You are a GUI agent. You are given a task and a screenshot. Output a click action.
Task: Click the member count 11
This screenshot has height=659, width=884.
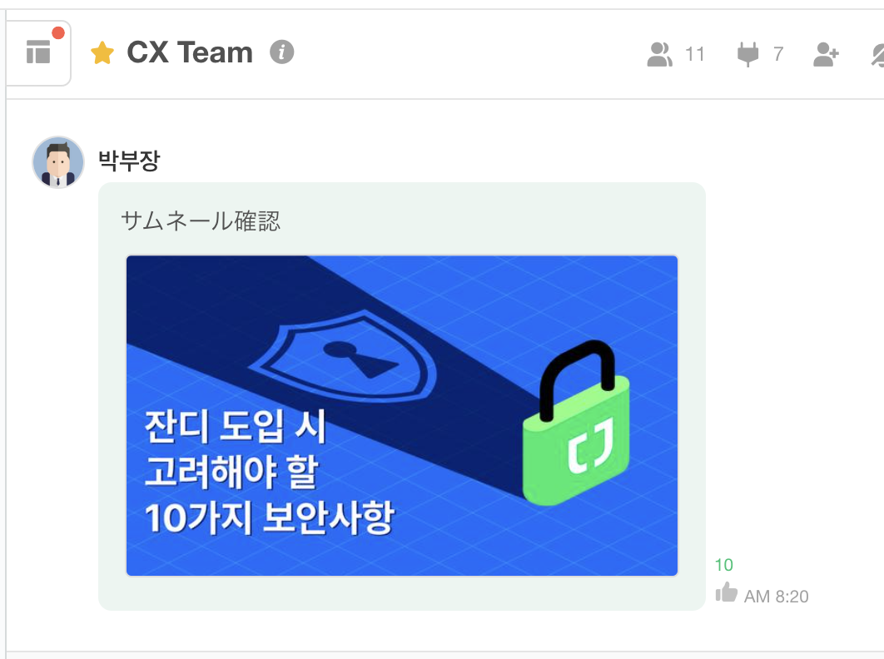(x=694, y=54)
